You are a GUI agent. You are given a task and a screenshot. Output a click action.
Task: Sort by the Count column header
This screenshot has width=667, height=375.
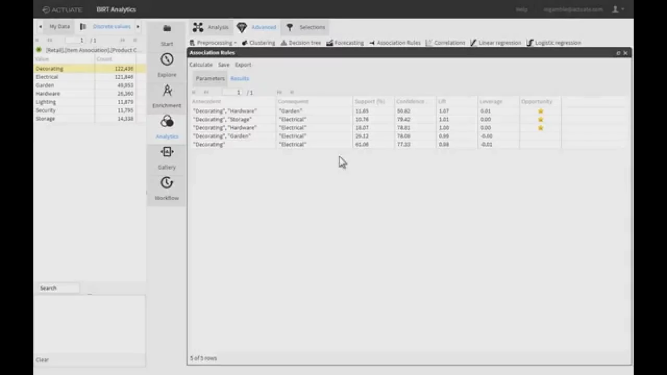tap(115, 59)
